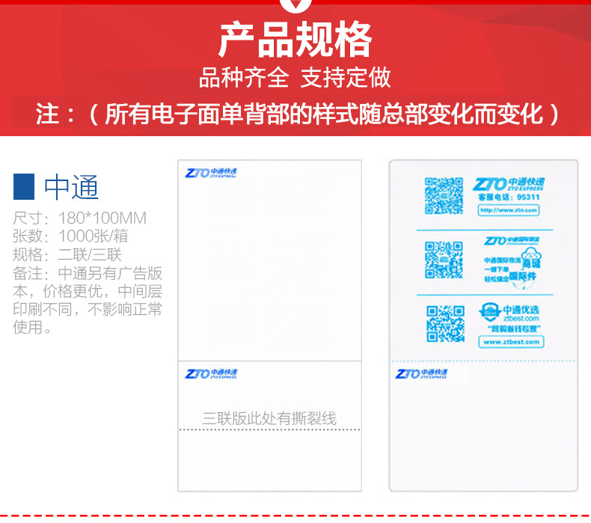The image size is (591, 523).
Task: Click the 备注 remark about 广告版本
Action: 88,300
